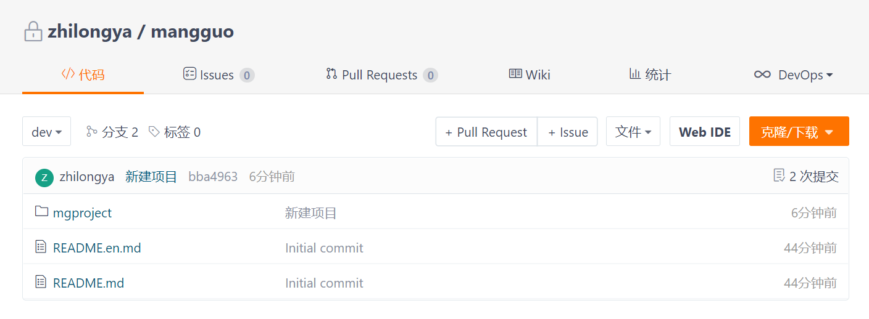The width and height of the screenshot is (869, 319).
Task: Open the 文件 dropdown menu
Action: [633, 131]
